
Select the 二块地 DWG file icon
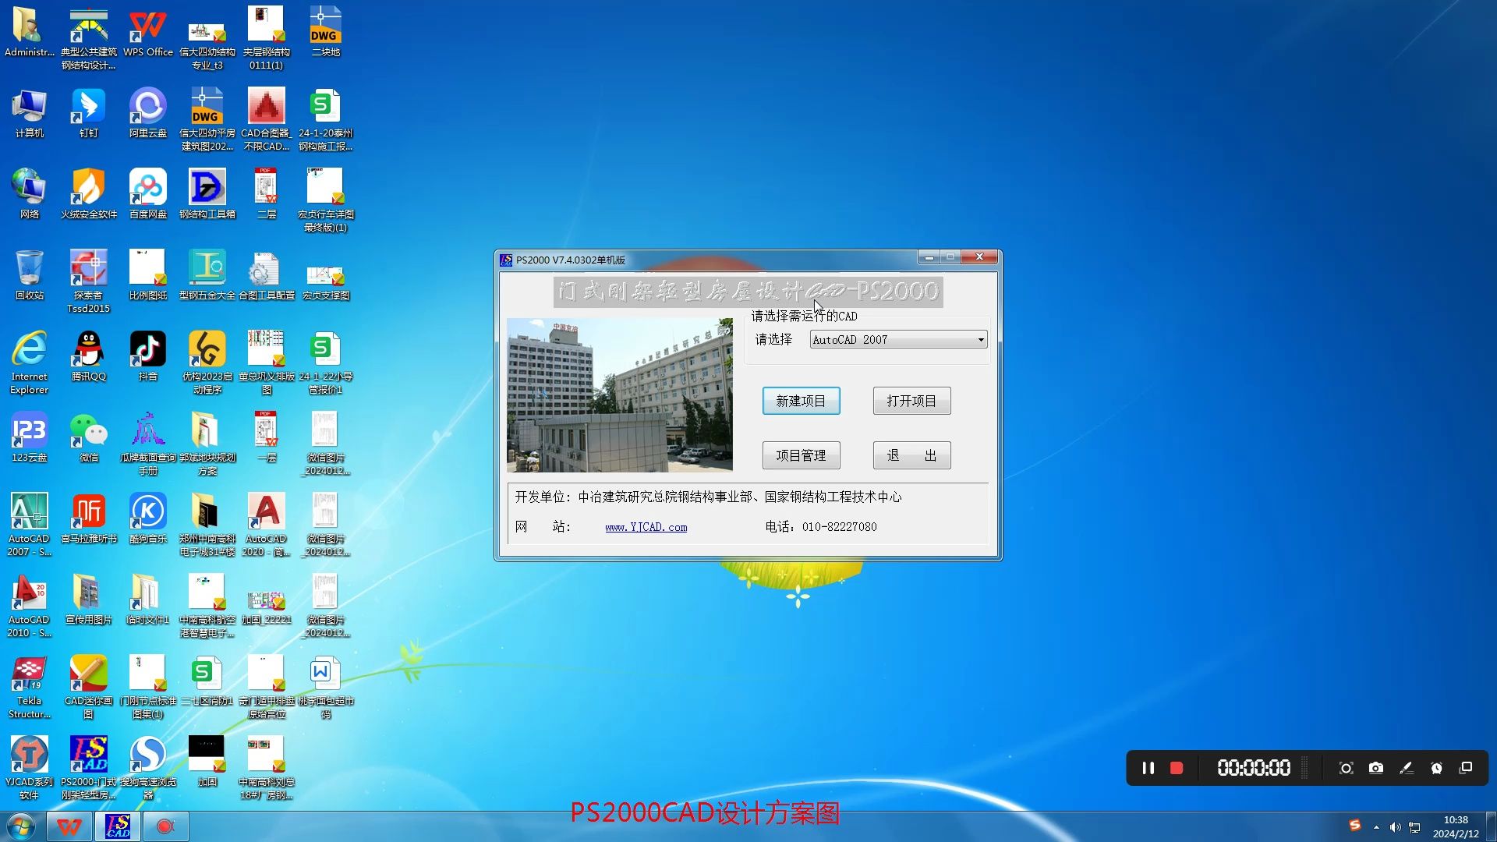[x=326, y=33]
